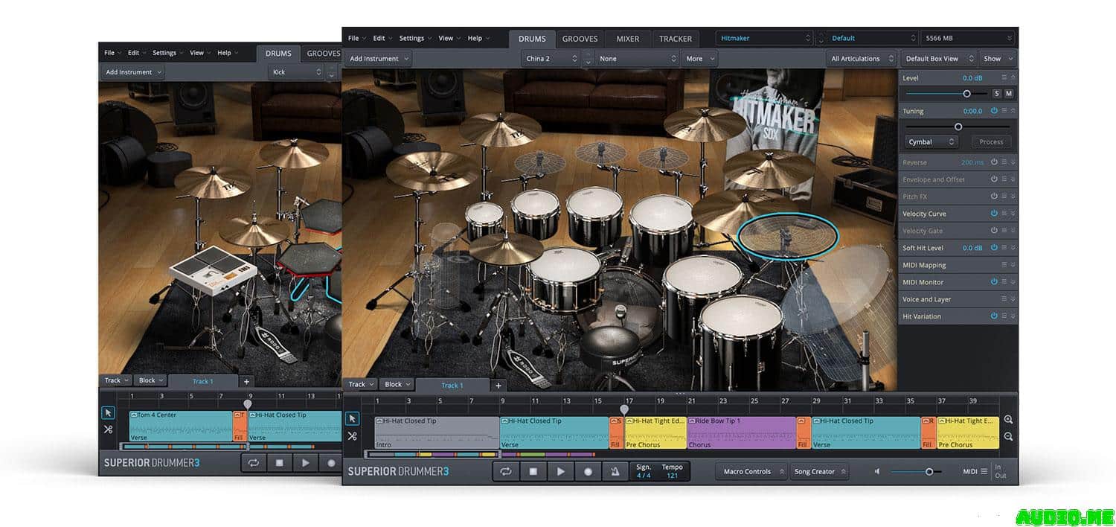Open the Song Creator panel
Screen dimensions: 1116x527
[818, 471]
